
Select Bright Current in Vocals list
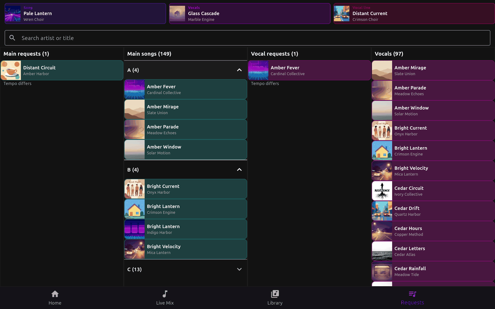[x=433, y=131]
